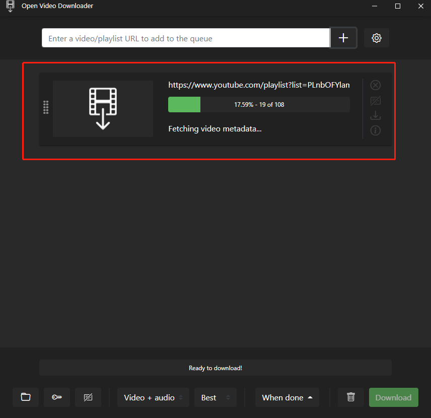Viewport: 431px width, 418px height.
Task: Focus the video/playlist URL input field
Action: 185,38
